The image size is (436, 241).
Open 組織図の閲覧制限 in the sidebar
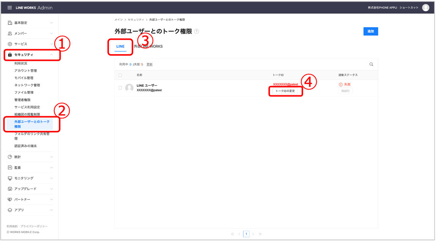click(27, 114)
